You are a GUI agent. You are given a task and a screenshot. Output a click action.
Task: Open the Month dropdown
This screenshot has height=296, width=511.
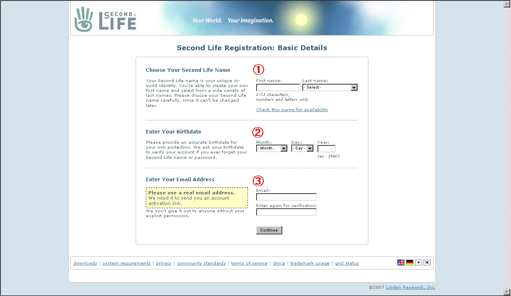point(272,148)
